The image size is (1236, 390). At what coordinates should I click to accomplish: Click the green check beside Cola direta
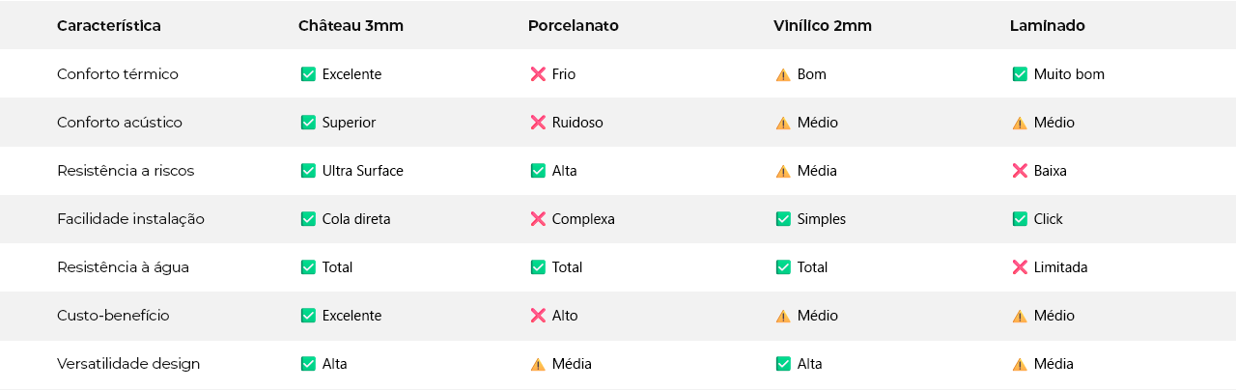[308, 219]
